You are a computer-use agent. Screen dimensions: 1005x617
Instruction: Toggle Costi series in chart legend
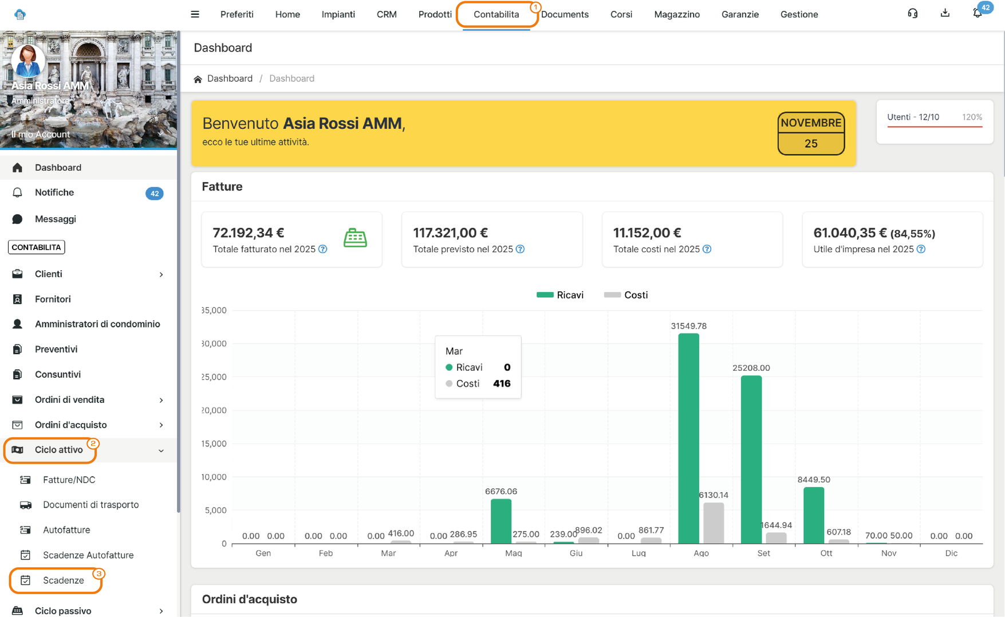pos(626,295)
